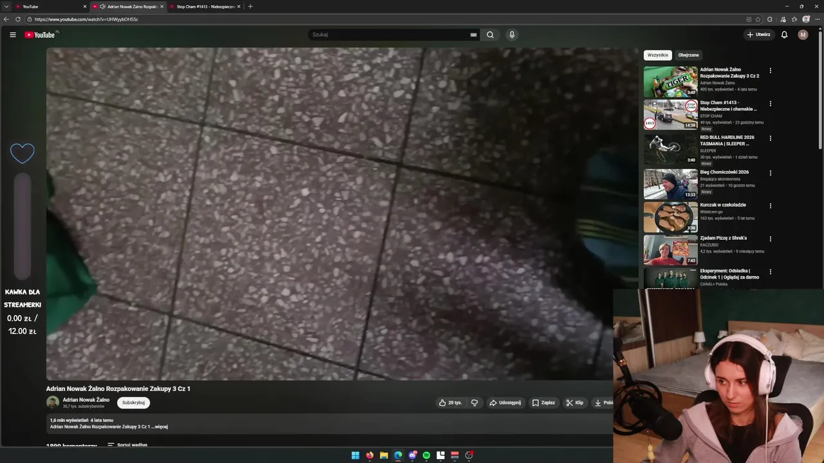This screenshot has width=824, height=463.
Task: Open Stop Cham #1413 video thumbnail
Action: click(x=671, y=114)
